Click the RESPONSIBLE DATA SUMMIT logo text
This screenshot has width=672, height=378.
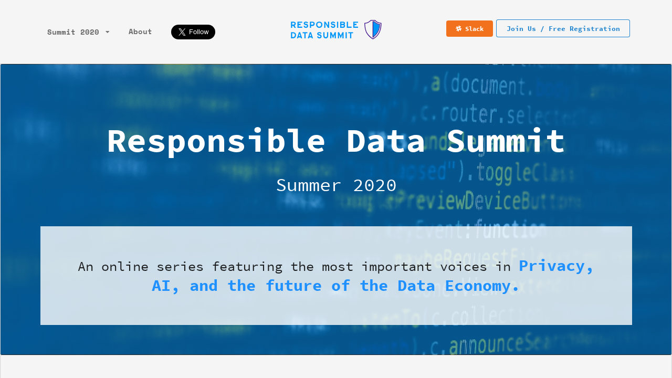(323, 29)
